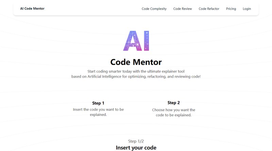Click the Login link
The height and width of the screenshot is (151, 272).
tap(247, 9)
